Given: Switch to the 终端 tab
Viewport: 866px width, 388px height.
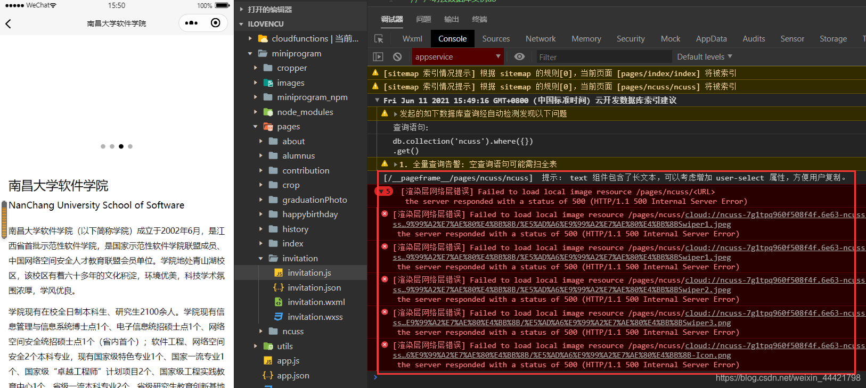Looking at the screenshot, I should click(x=479, y=19).
